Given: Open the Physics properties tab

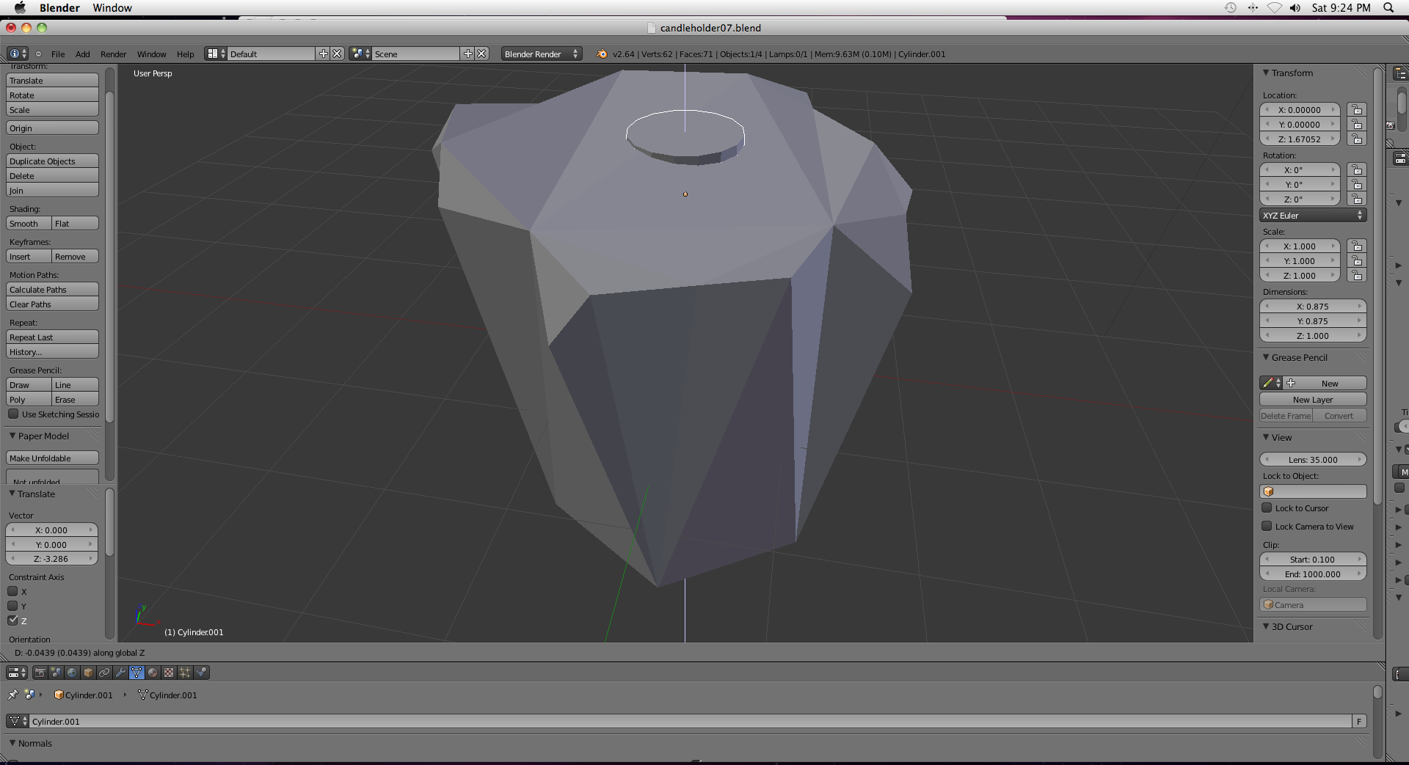Looking at the screenshot, I should 201,673.
